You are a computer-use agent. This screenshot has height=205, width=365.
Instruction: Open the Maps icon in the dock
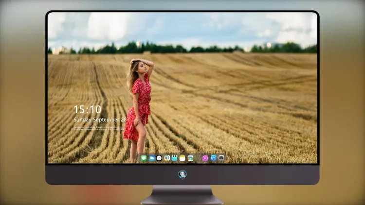click(x=166, y=158)
